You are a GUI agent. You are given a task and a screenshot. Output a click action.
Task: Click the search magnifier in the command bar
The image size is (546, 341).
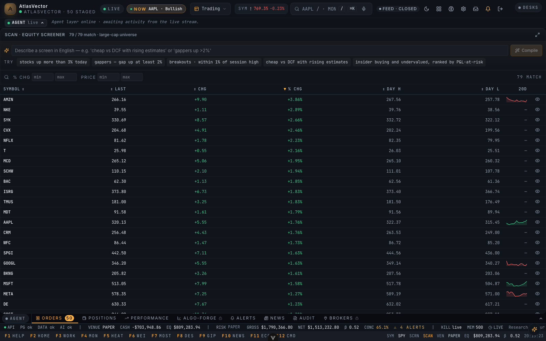click(297, 9)
